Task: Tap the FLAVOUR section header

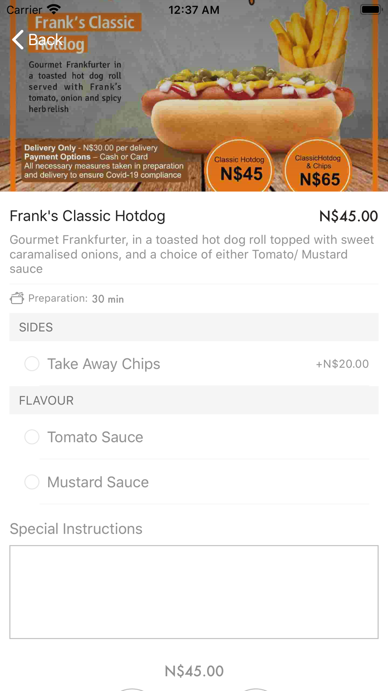Action: click(x=194, y=400)
